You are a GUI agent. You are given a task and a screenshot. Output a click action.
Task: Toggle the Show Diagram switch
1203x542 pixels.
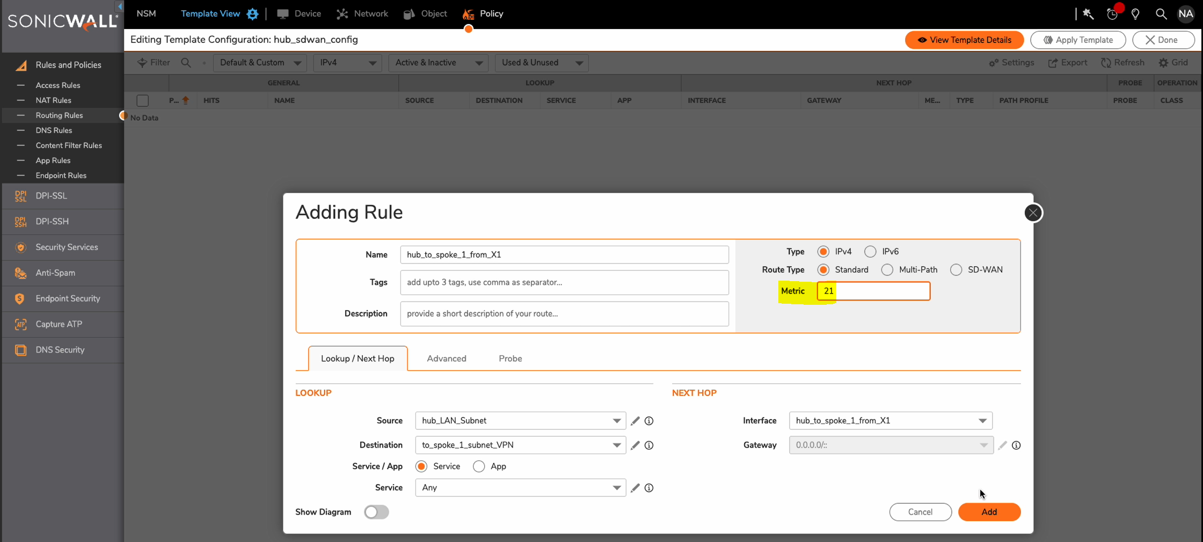click(376, 512)
